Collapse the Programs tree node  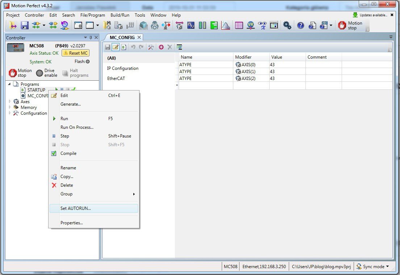pyautogui.click(x=9, y=84)
